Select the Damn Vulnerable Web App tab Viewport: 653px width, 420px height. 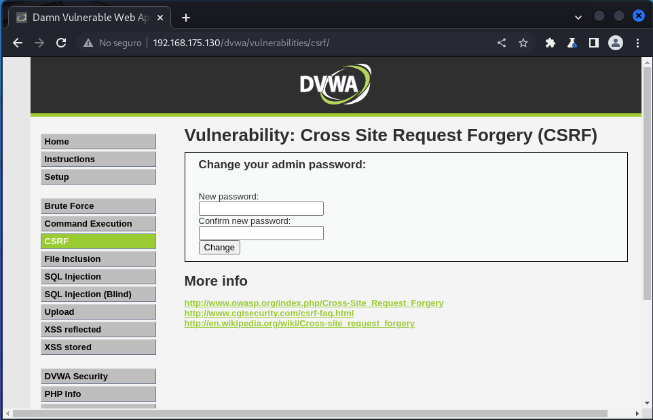90,18
